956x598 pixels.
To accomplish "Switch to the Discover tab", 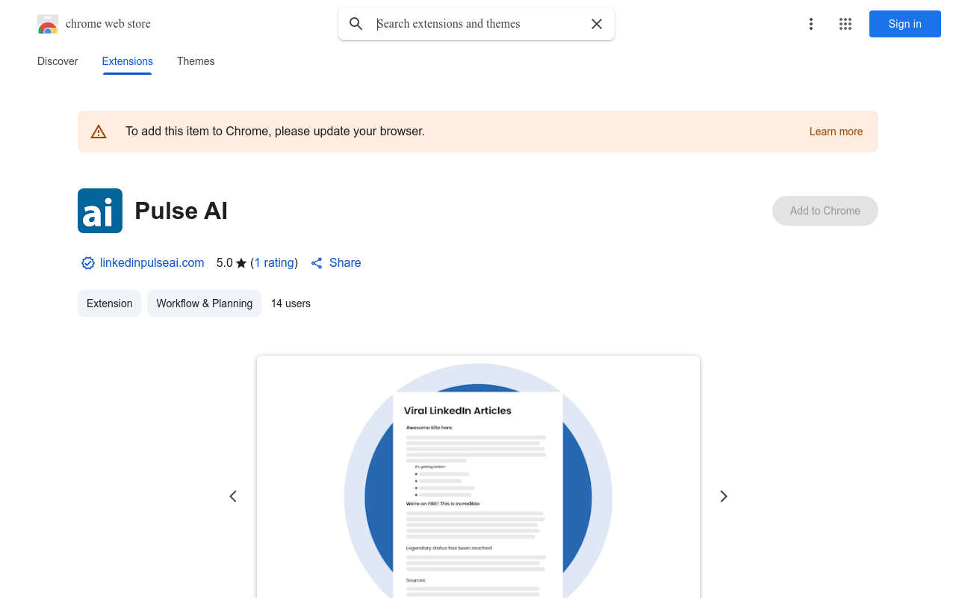I will click(x=58, y=61).
